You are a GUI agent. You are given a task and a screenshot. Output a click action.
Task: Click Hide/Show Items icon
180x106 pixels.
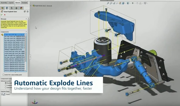tap(133, 3)
